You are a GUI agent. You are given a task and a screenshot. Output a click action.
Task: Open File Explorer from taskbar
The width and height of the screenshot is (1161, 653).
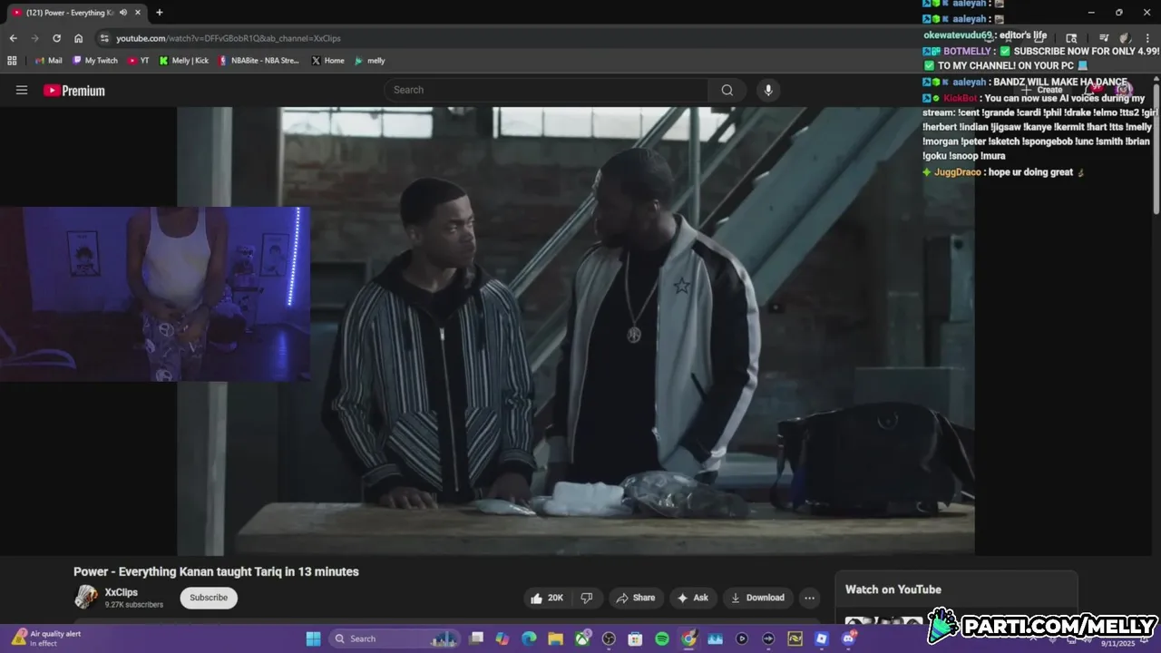(x=555, y=638)
